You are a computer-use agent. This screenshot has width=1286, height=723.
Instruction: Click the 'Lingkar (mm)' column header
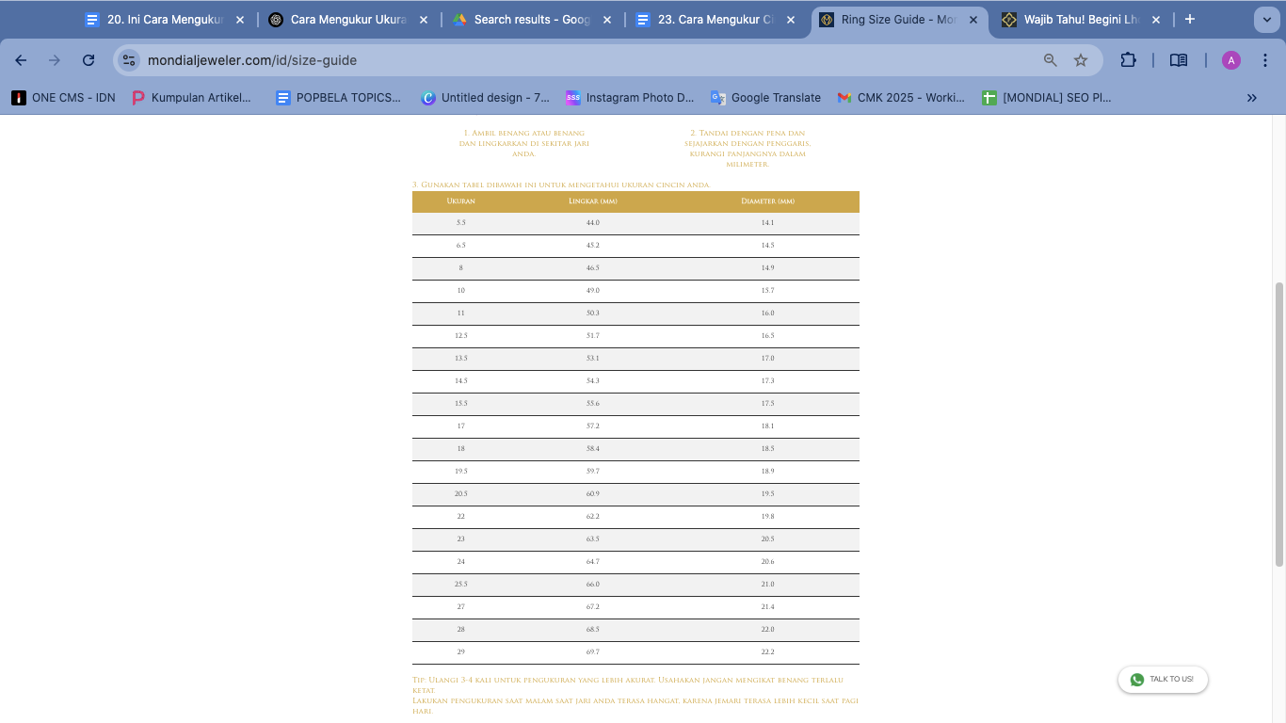[593, 201]
